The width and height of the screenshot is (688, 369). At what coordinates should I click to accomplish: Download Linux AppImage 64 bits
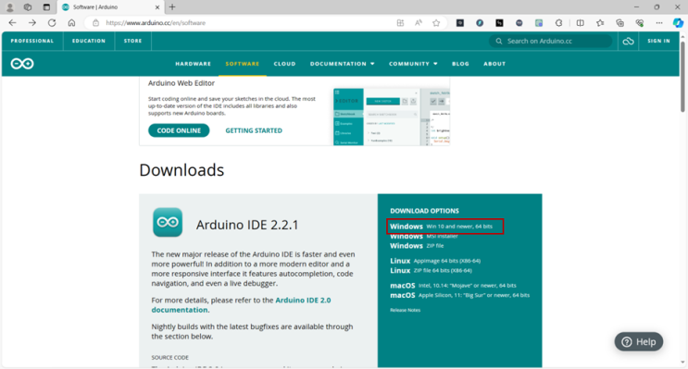pos(435,261)
